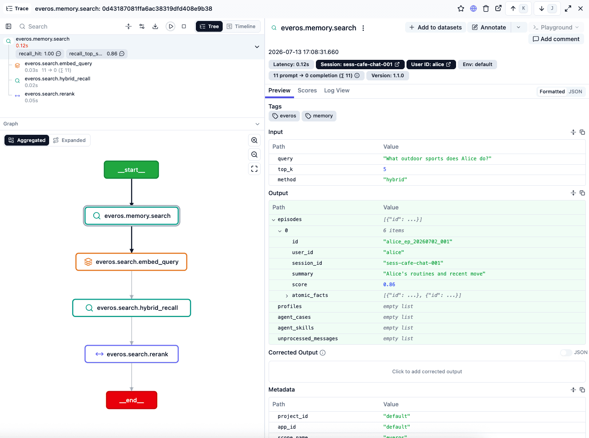Select the __end__ graph node

tap(132, 400)
